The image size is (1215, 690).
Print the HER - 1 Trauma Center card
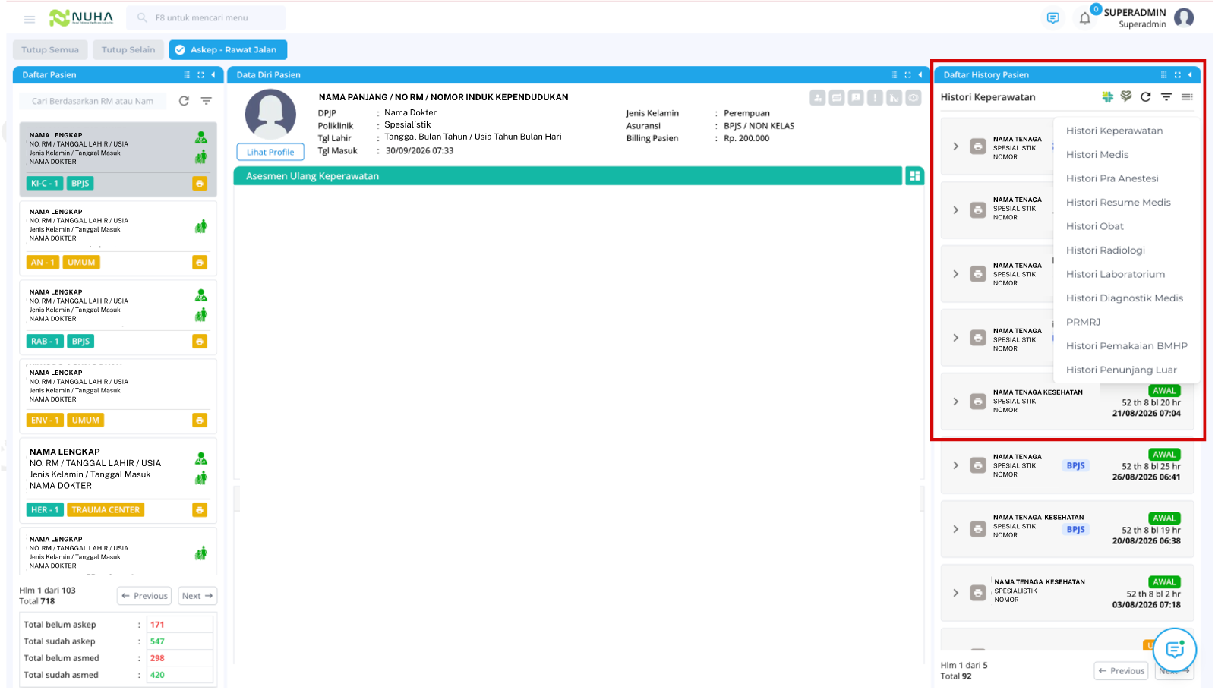pyautogui.click(x=200, y=509)
